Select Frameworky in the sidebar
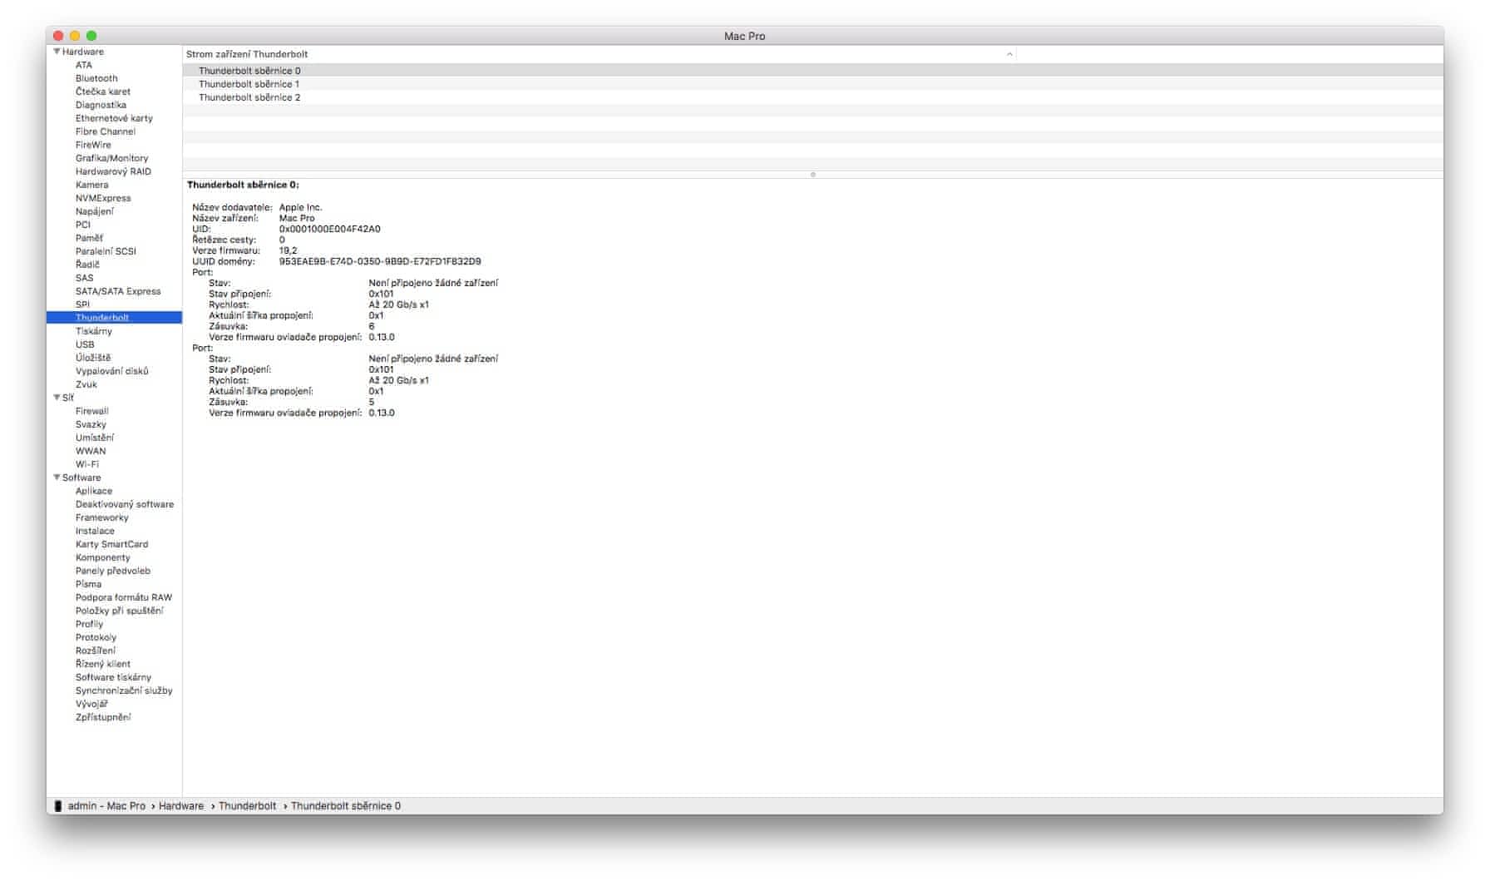The height and width of the screenshot is (881, 1490). point(102,517)
